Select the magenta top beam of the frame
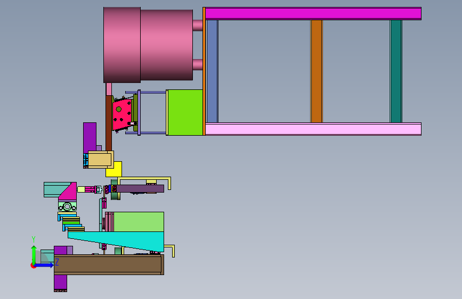Viewport: 462px width, 299px height. [x=313, y=13]
